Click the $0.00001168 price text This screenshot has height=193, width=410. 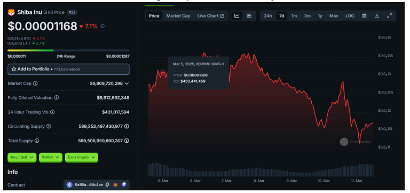(42, 26)
